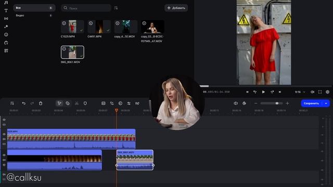Select the copy_4...5E.MOV media thumbnail

point(126,26)
